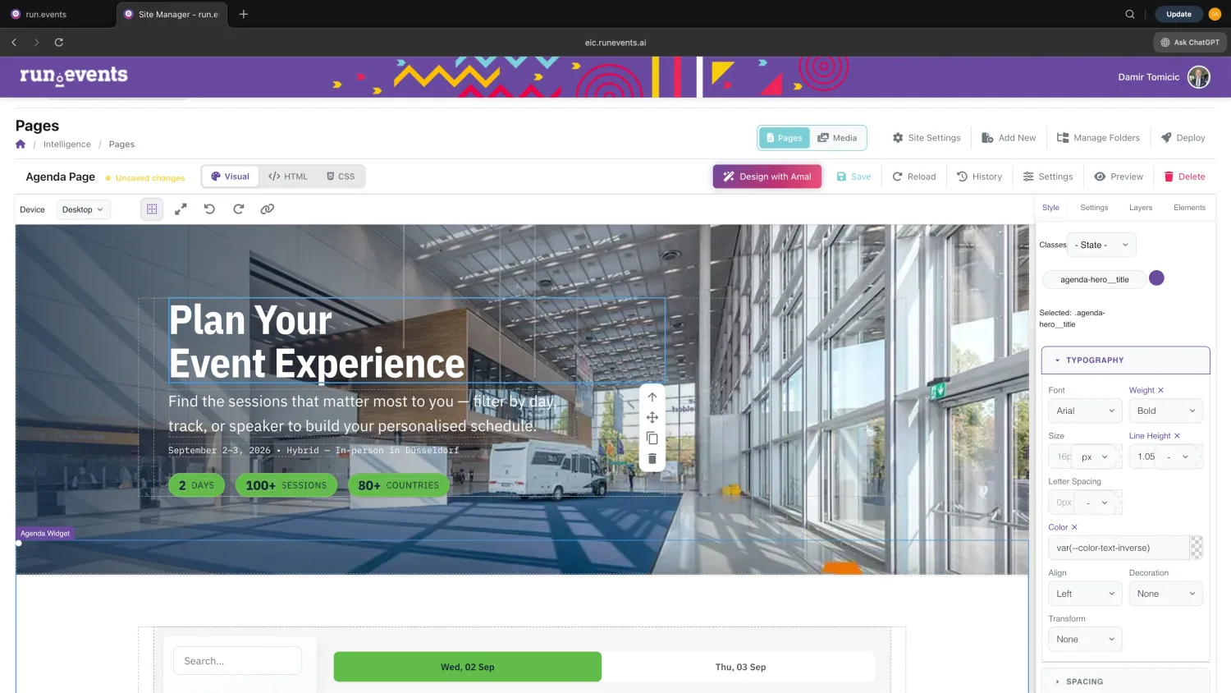Clear the Line Height property override
The width and height of the screenshot is (1231, 693).
[1177, 436]
